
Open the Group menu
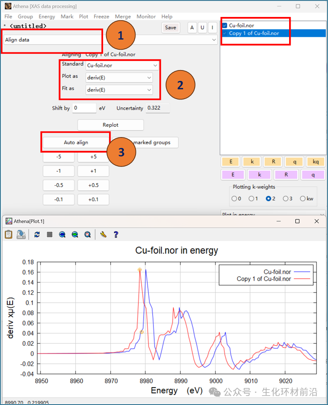[25, 17]
